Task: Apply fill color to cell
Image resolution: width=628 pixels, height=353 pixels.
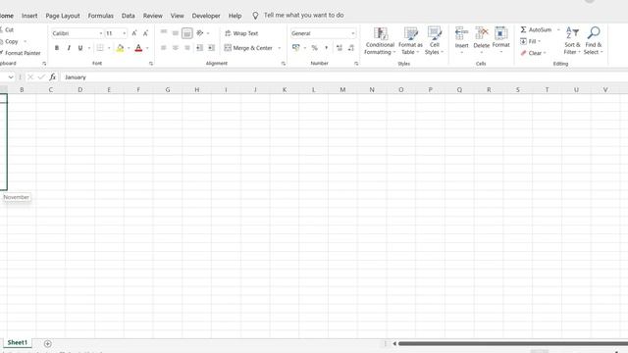Action: pyautogui.click(x=120, y=48)
